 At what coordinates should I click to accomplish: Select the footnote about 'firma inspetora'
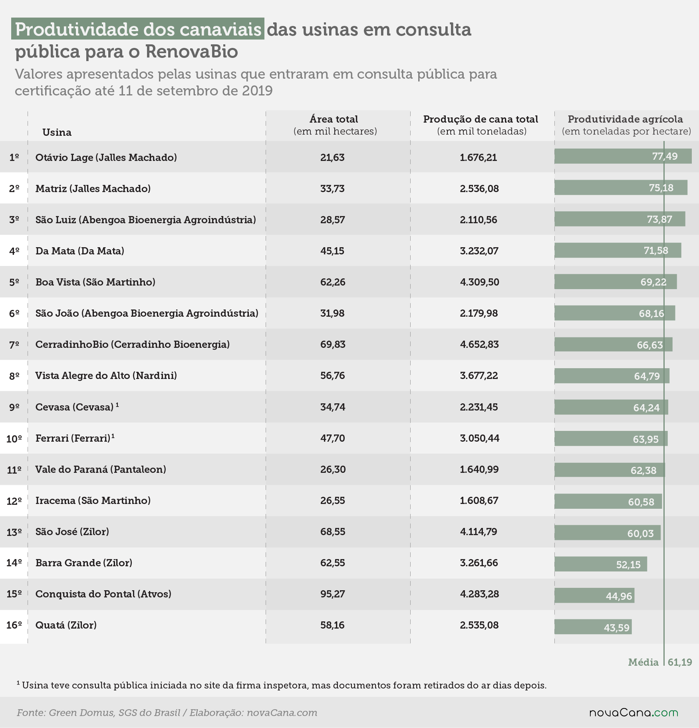click(x=282, y=685)
